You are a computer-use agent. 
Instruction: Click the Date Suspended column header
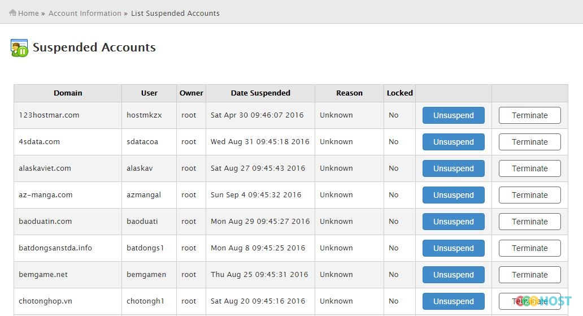[260, 93]
